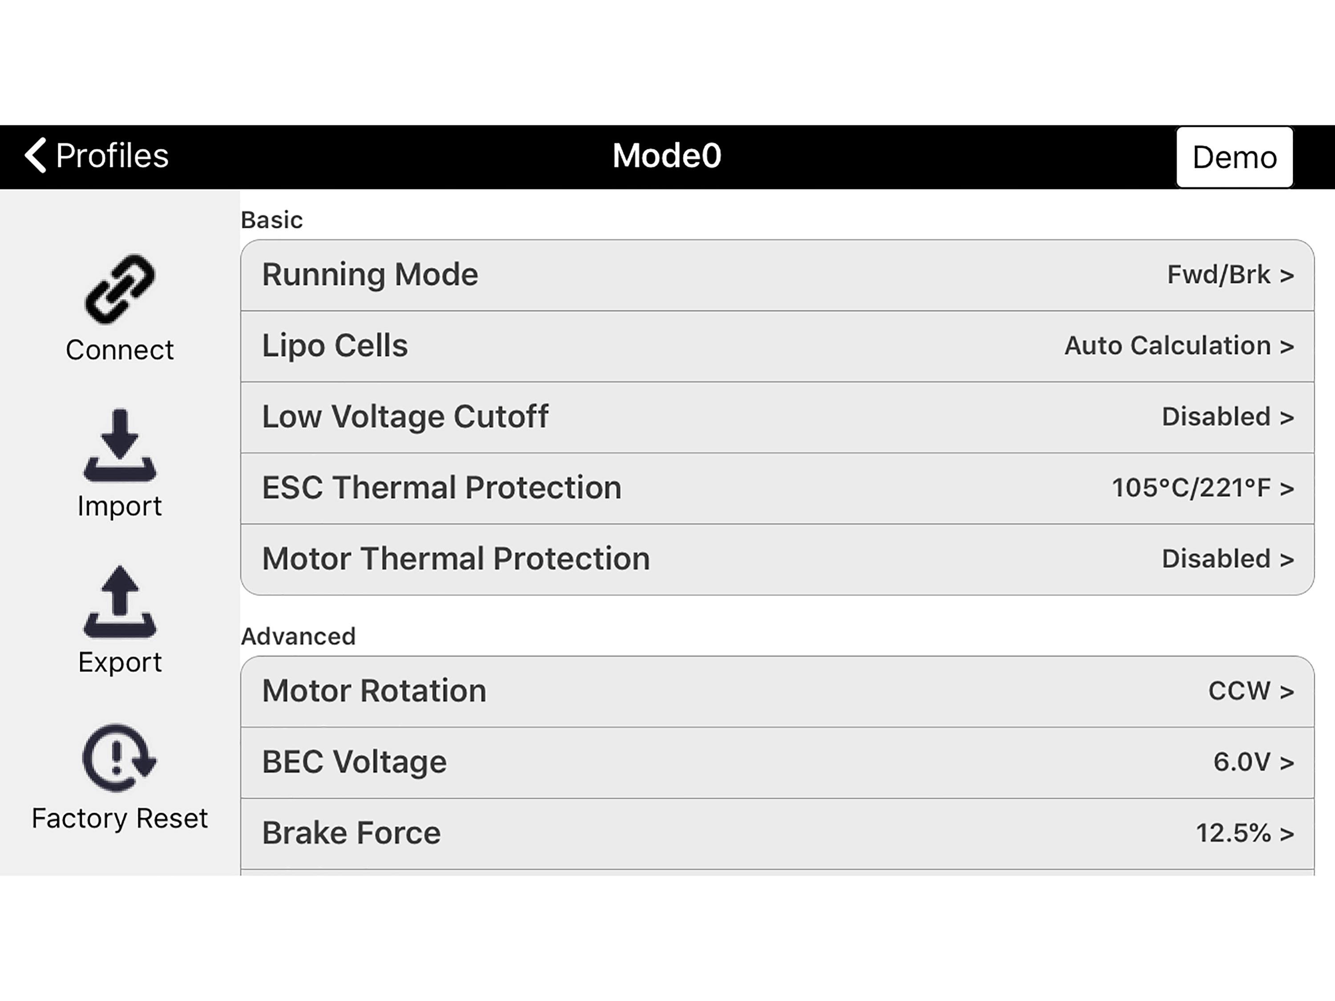The height and width of the screenshot is (1001, 1335).
Task: Click the Factory Reset label
Action: (x=120, y=819)
